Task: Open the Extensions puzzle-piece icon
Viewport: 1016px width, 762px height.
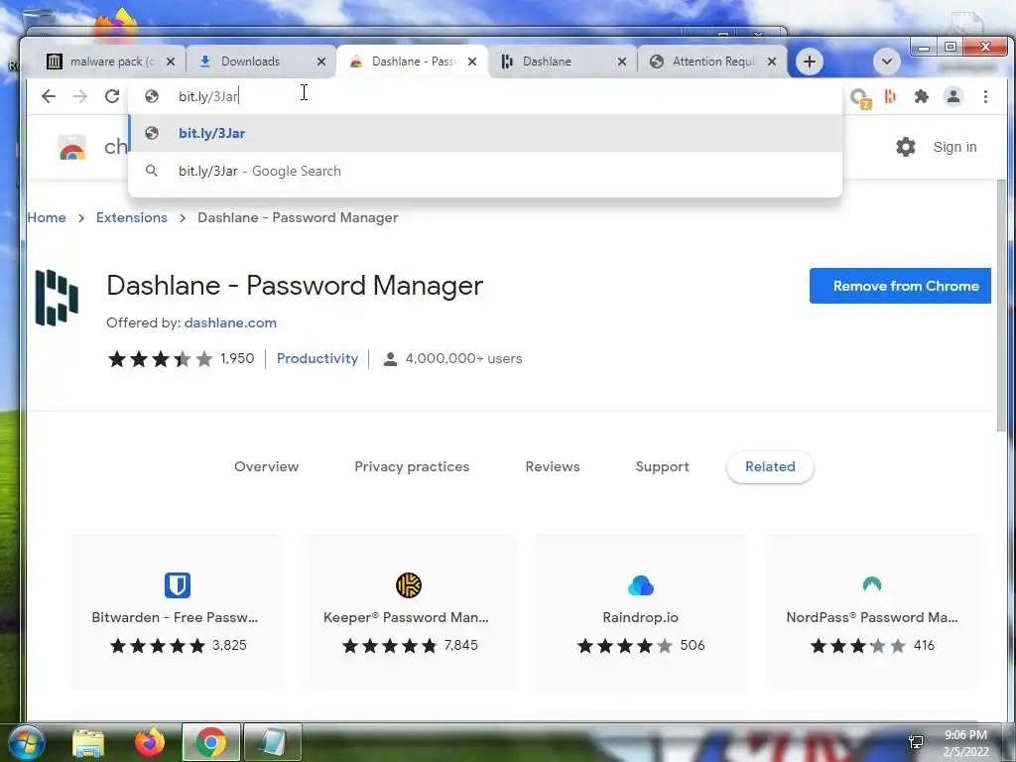Action: point(922,96)
